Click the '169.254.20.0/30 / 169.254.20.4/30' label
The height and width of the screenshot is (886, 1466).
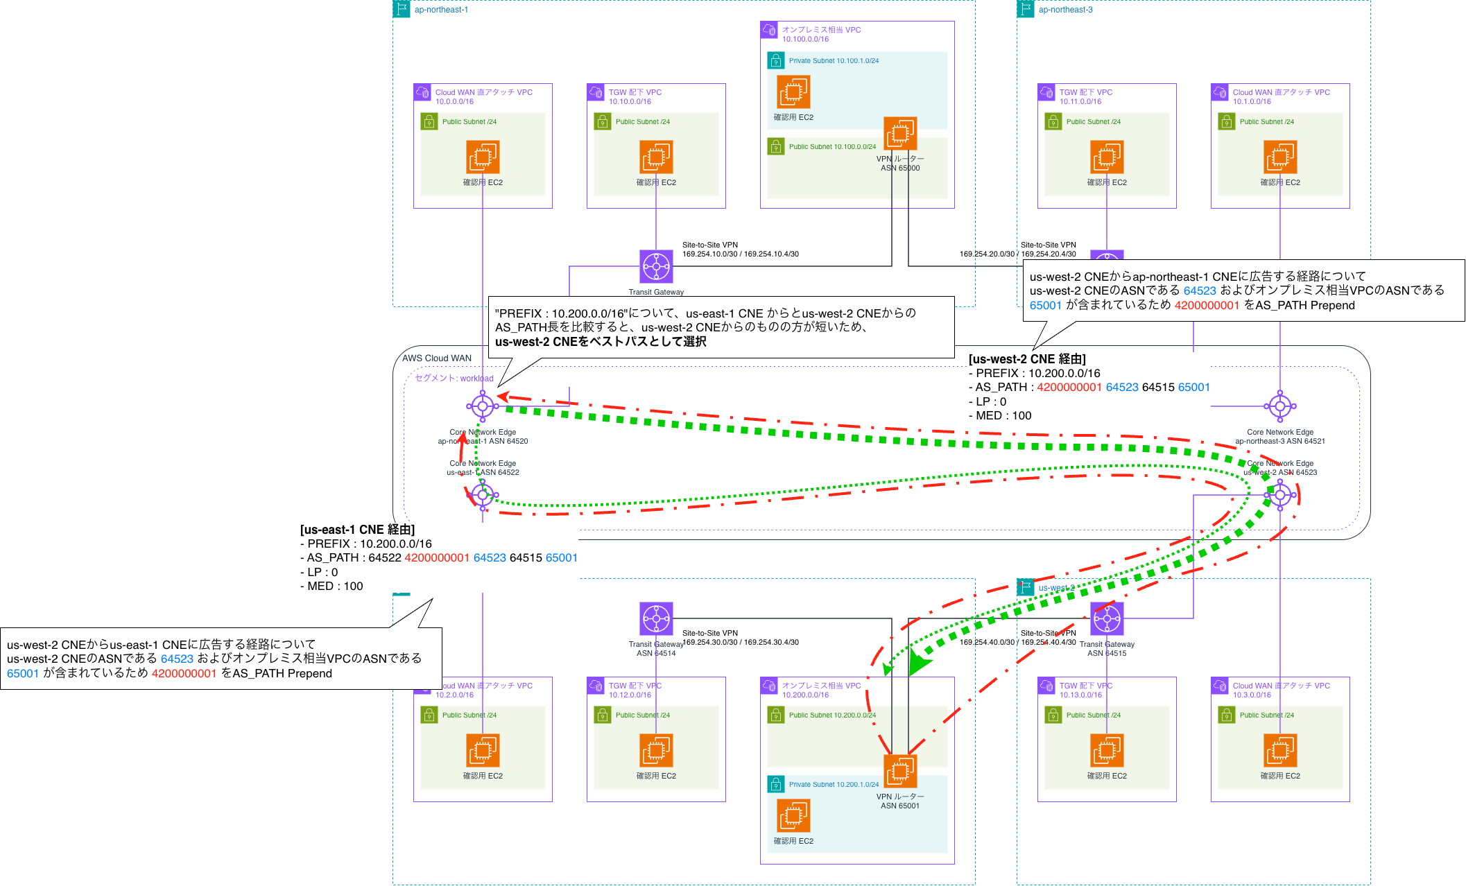point(1018,254)
